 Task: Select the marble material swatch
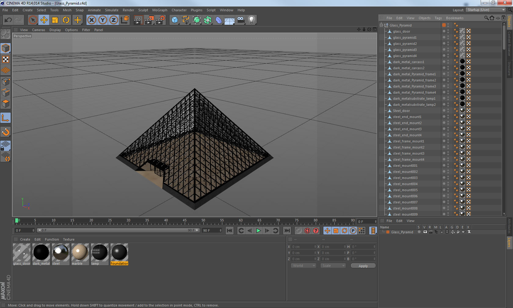(x=80, y=254)
